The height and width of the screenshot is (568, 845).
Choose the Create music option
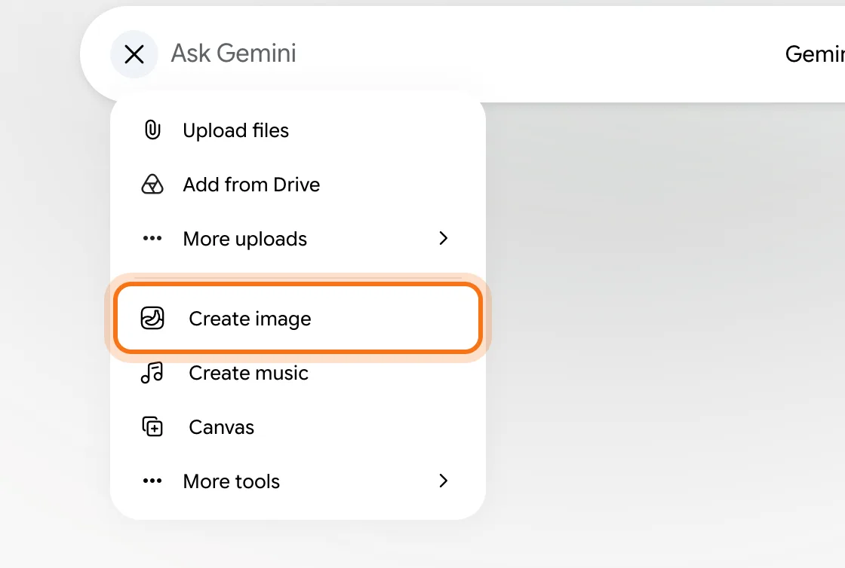pyautogui.click(x=297, y=373)
